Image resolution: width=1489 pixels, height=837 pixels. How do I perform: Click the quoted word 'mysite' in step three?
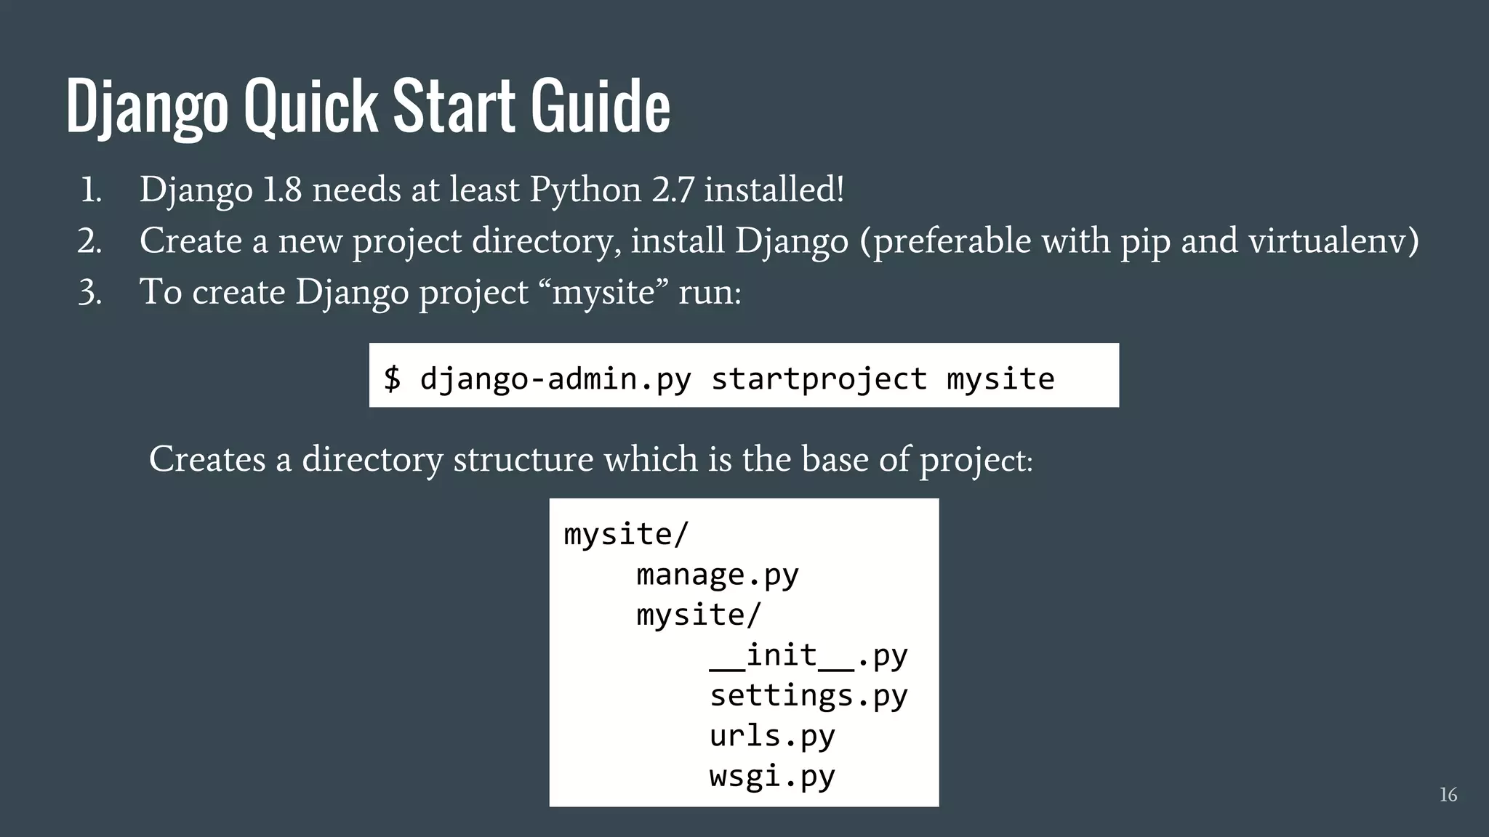pyautogui.click(x=603, y=293)
